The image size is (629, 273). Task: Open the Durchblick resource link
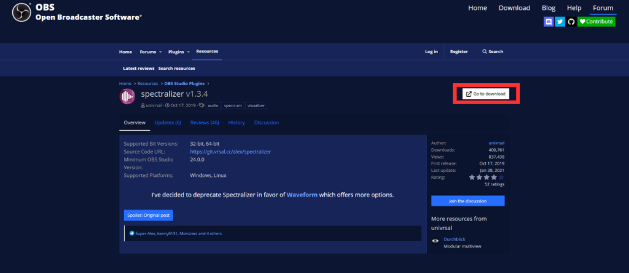pyautogui.click(x=454, y=239)
